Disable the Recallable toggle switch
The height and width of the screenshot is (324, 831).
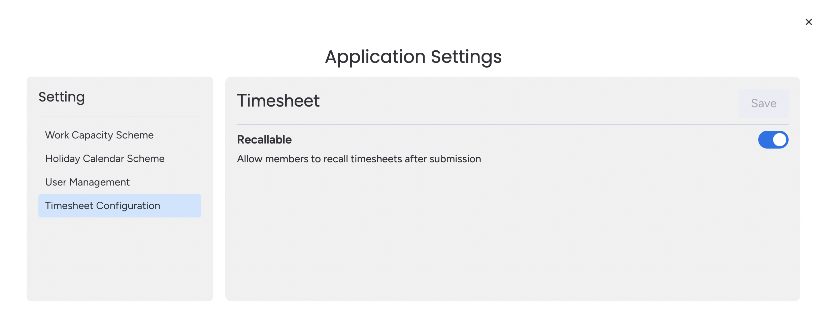773,140
